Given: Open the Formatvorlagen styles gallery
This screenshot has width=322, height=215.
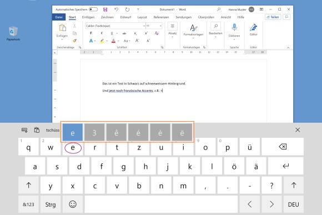Looking at the screenshot, I should (x=193, y=31).
